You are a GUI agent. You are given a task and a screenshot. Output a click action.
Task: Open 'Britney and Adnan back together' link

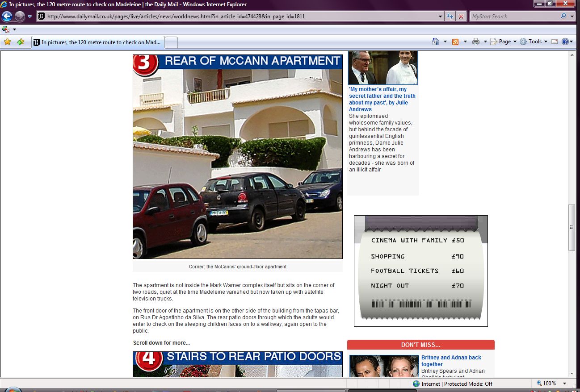pos(451,361)
